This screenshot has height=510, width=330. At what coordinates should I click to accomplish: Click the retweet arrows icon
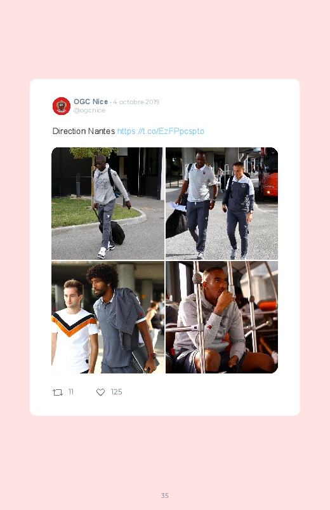[x=58, y=393]
